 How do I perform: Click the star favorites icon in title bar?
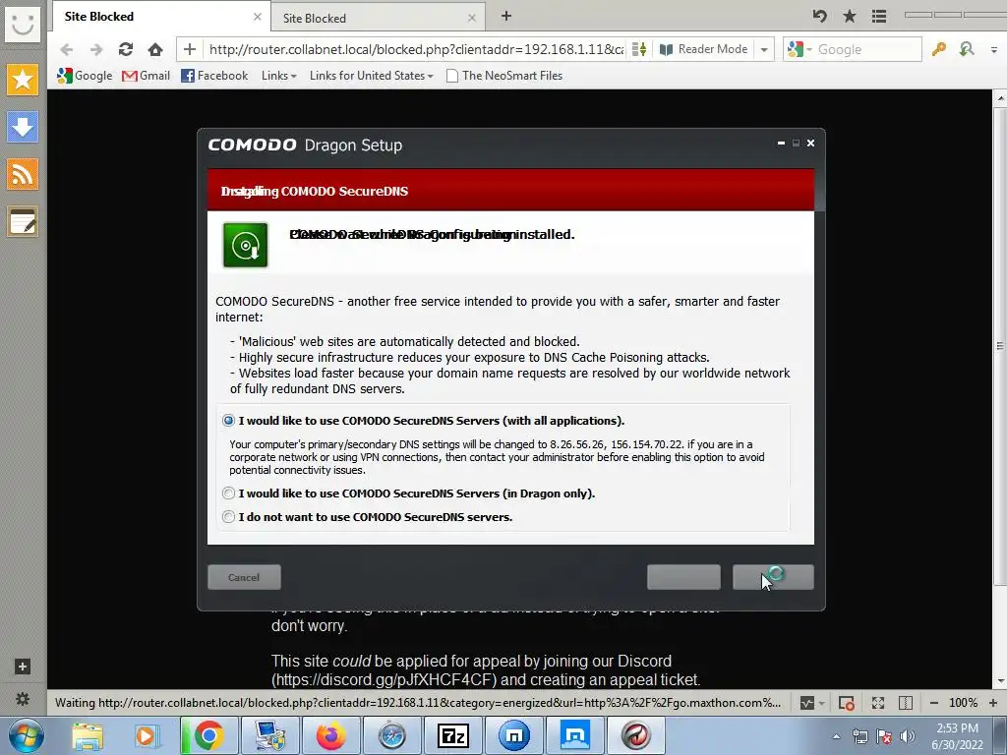pos(849,16)
